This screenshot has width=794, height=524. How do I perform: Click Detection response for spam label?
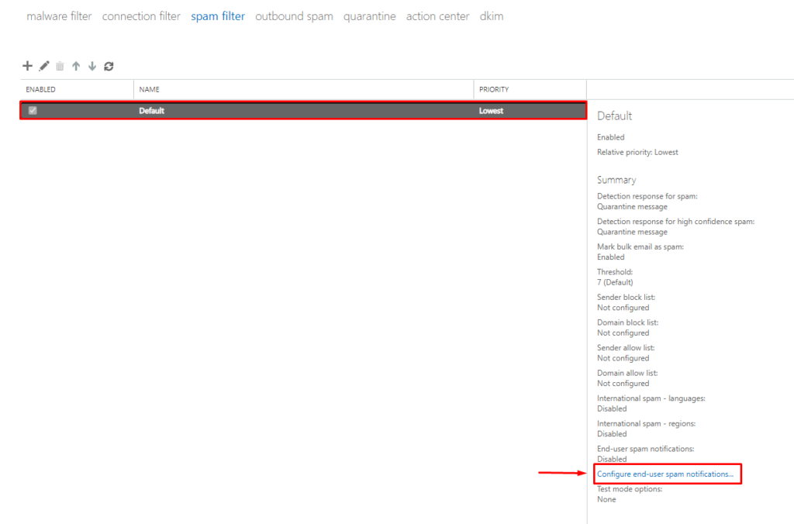pos(647,196)
